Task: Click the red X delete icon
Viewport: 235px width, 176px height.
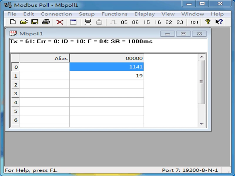Action: coord(60,22)
